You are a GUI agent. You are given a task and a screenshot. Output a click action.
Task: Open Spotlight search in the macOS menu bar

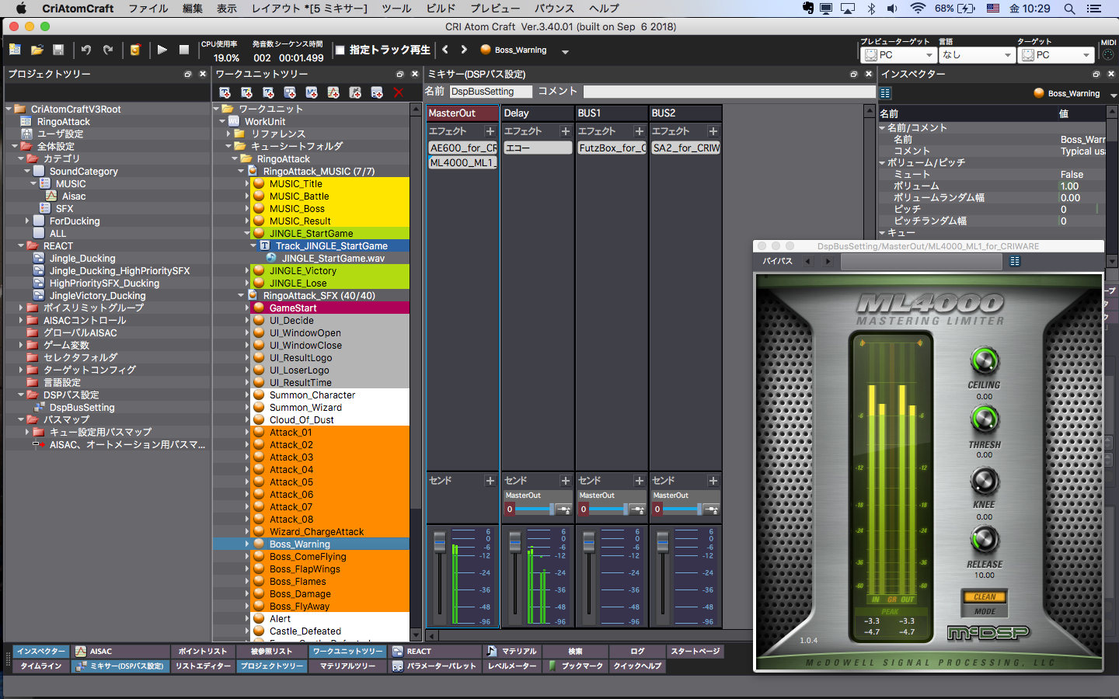pyautogui.click(x=1069, y=9)
